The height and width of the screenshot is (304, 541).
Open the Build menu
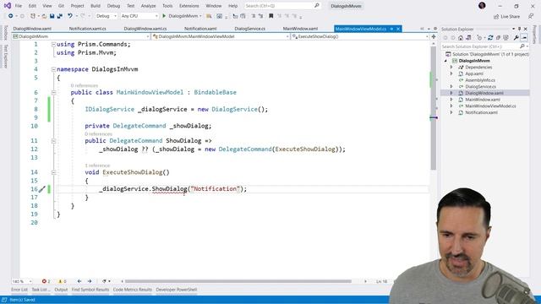(96, 6)
